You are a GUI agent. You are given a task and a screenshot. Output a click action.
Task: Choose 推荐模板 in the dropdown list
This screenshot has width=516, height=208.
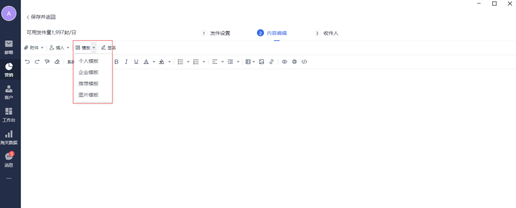[89, 83]
